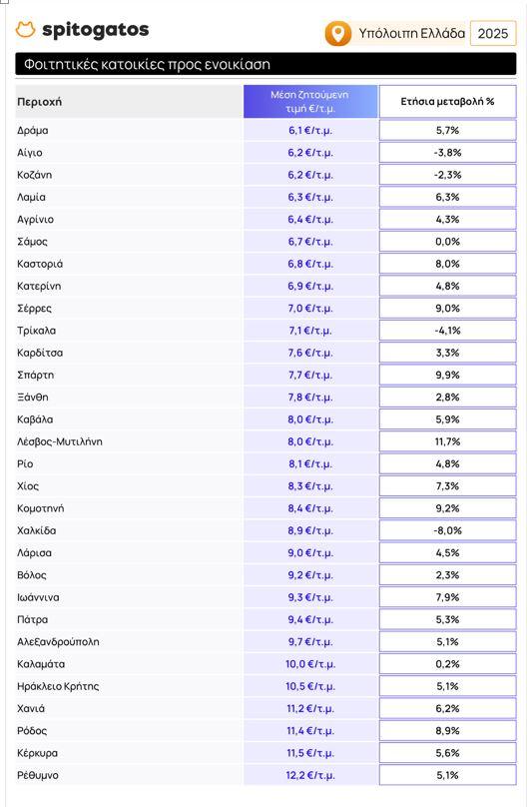Screen dimensions: 527x807
Task: Click the 0,0% change cell for Σάμος
Action: (447, 242)
